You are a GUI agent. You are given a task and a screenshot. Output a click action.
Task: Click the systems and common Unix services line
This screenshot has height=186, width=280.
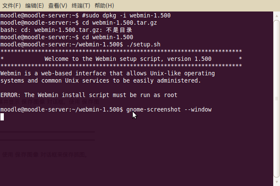tap(100, 80)
